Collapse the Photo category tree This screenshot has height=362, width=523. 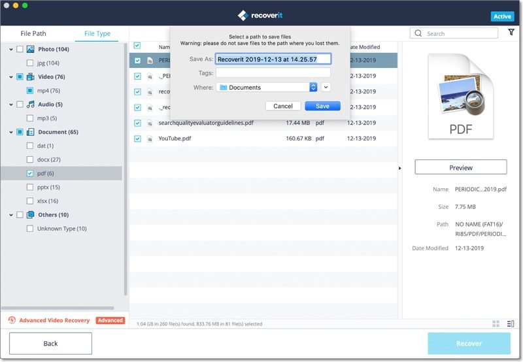point(11,49)
